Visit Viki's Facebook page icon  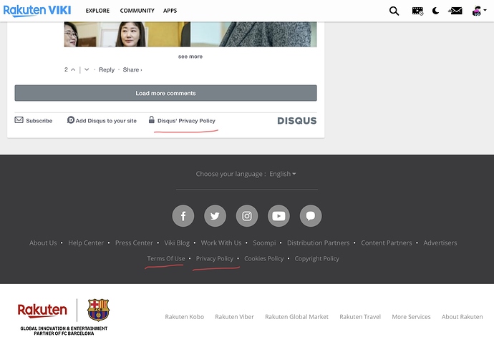pyautogui.click(x=183, y=215)
